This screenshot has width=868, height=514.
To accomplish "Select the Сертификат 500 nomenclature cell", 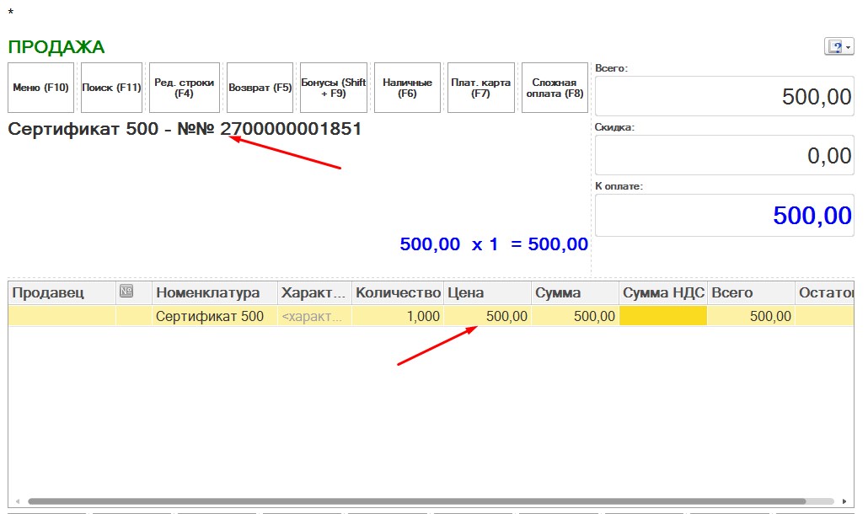I will 214,317.
